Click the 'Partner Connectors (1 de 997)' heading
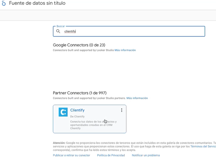The image size is (216, 159). [x=80, y=93]
